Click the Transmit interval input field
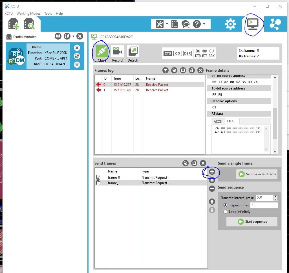Screen dimensions: 289x273 [x=264, y=198]
